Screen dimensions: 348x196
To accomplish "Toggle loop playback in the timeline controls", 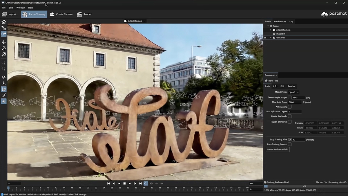I will 146,184.
